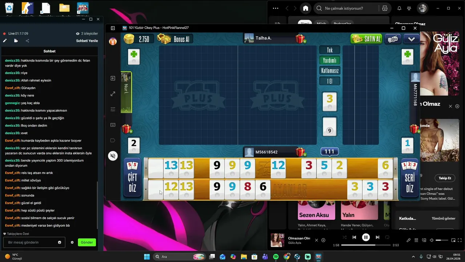This screenshot has height=262, width=465.
Task: Open the emulator settings sliders icon
Action: point(113,109)
